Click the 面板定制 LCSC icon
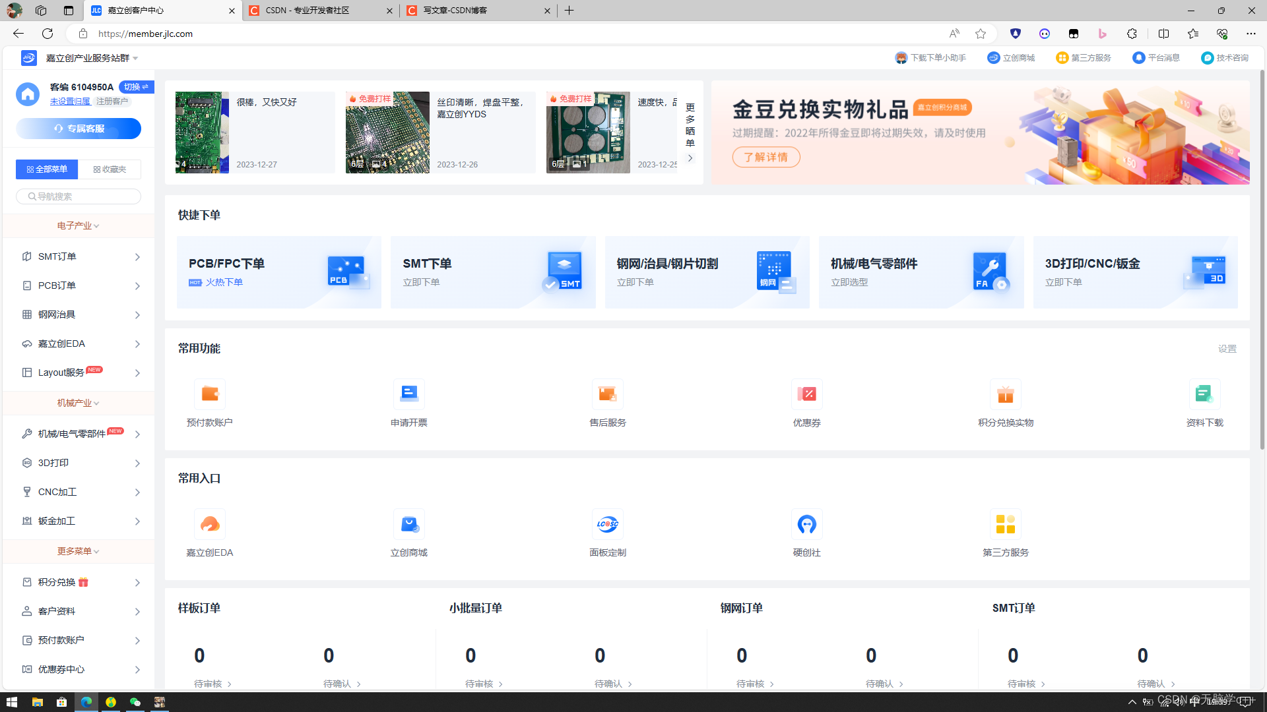This screenshot has width=1267, height=712. (x=607, y=524)
